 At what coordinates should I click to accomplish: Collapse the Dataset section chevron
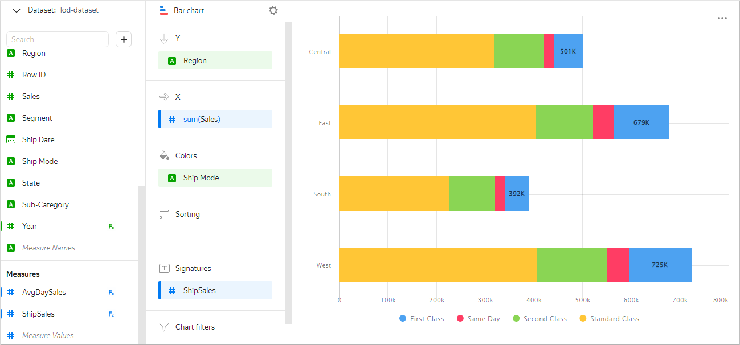pyautogui.click(x=17, y=10)
